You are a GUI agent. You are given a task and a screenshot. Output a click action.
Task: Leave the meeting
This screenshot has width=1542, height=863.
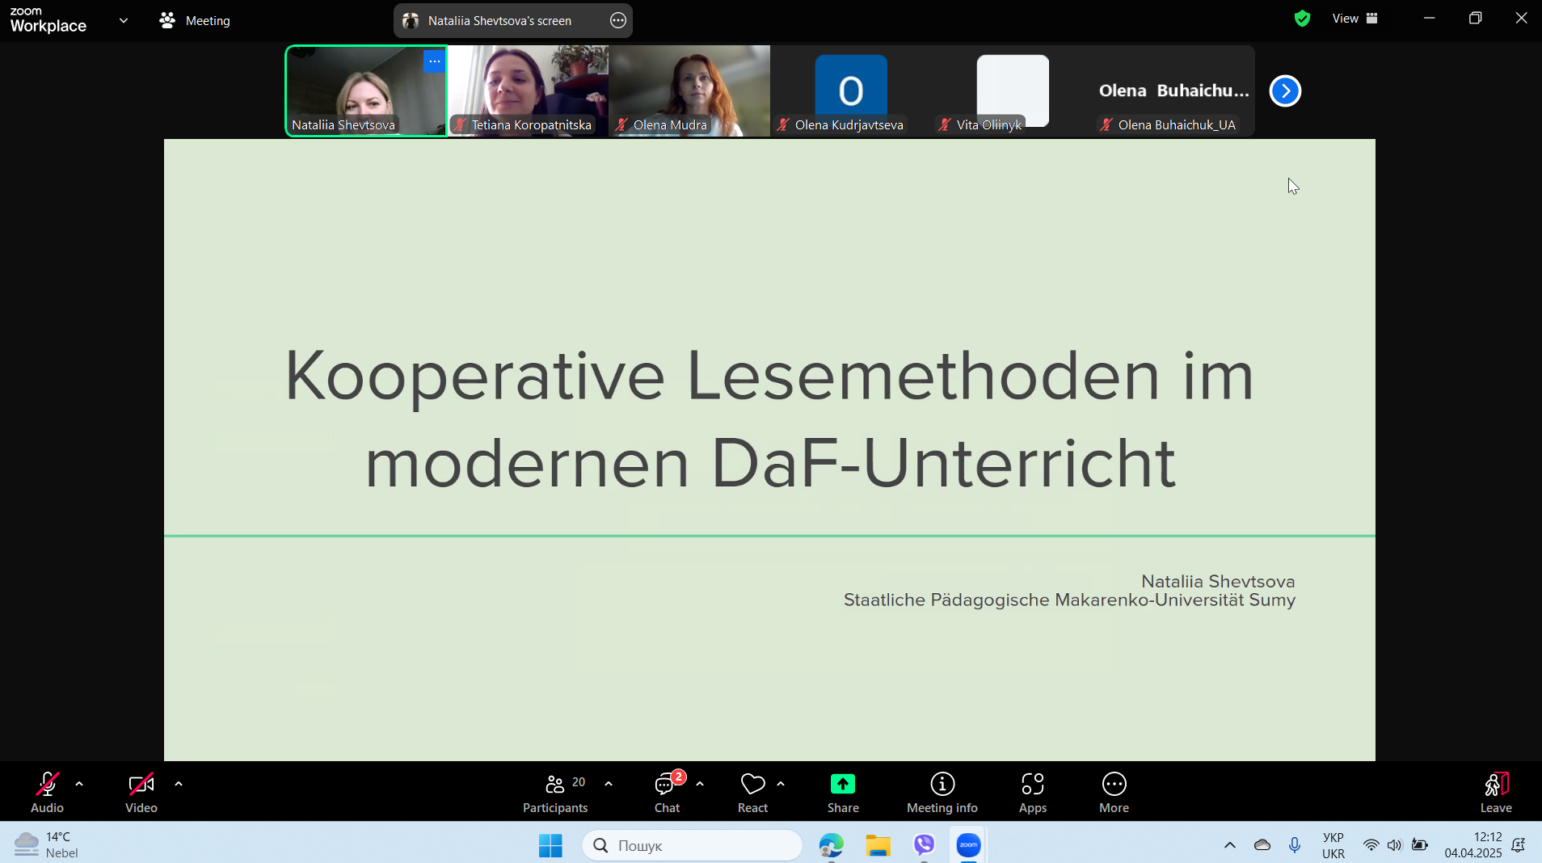click(1495, 792)
